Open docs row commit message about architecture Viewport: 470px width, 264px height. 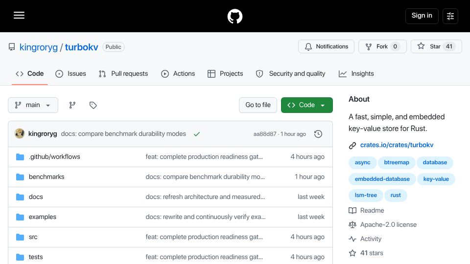pos(205,197)
